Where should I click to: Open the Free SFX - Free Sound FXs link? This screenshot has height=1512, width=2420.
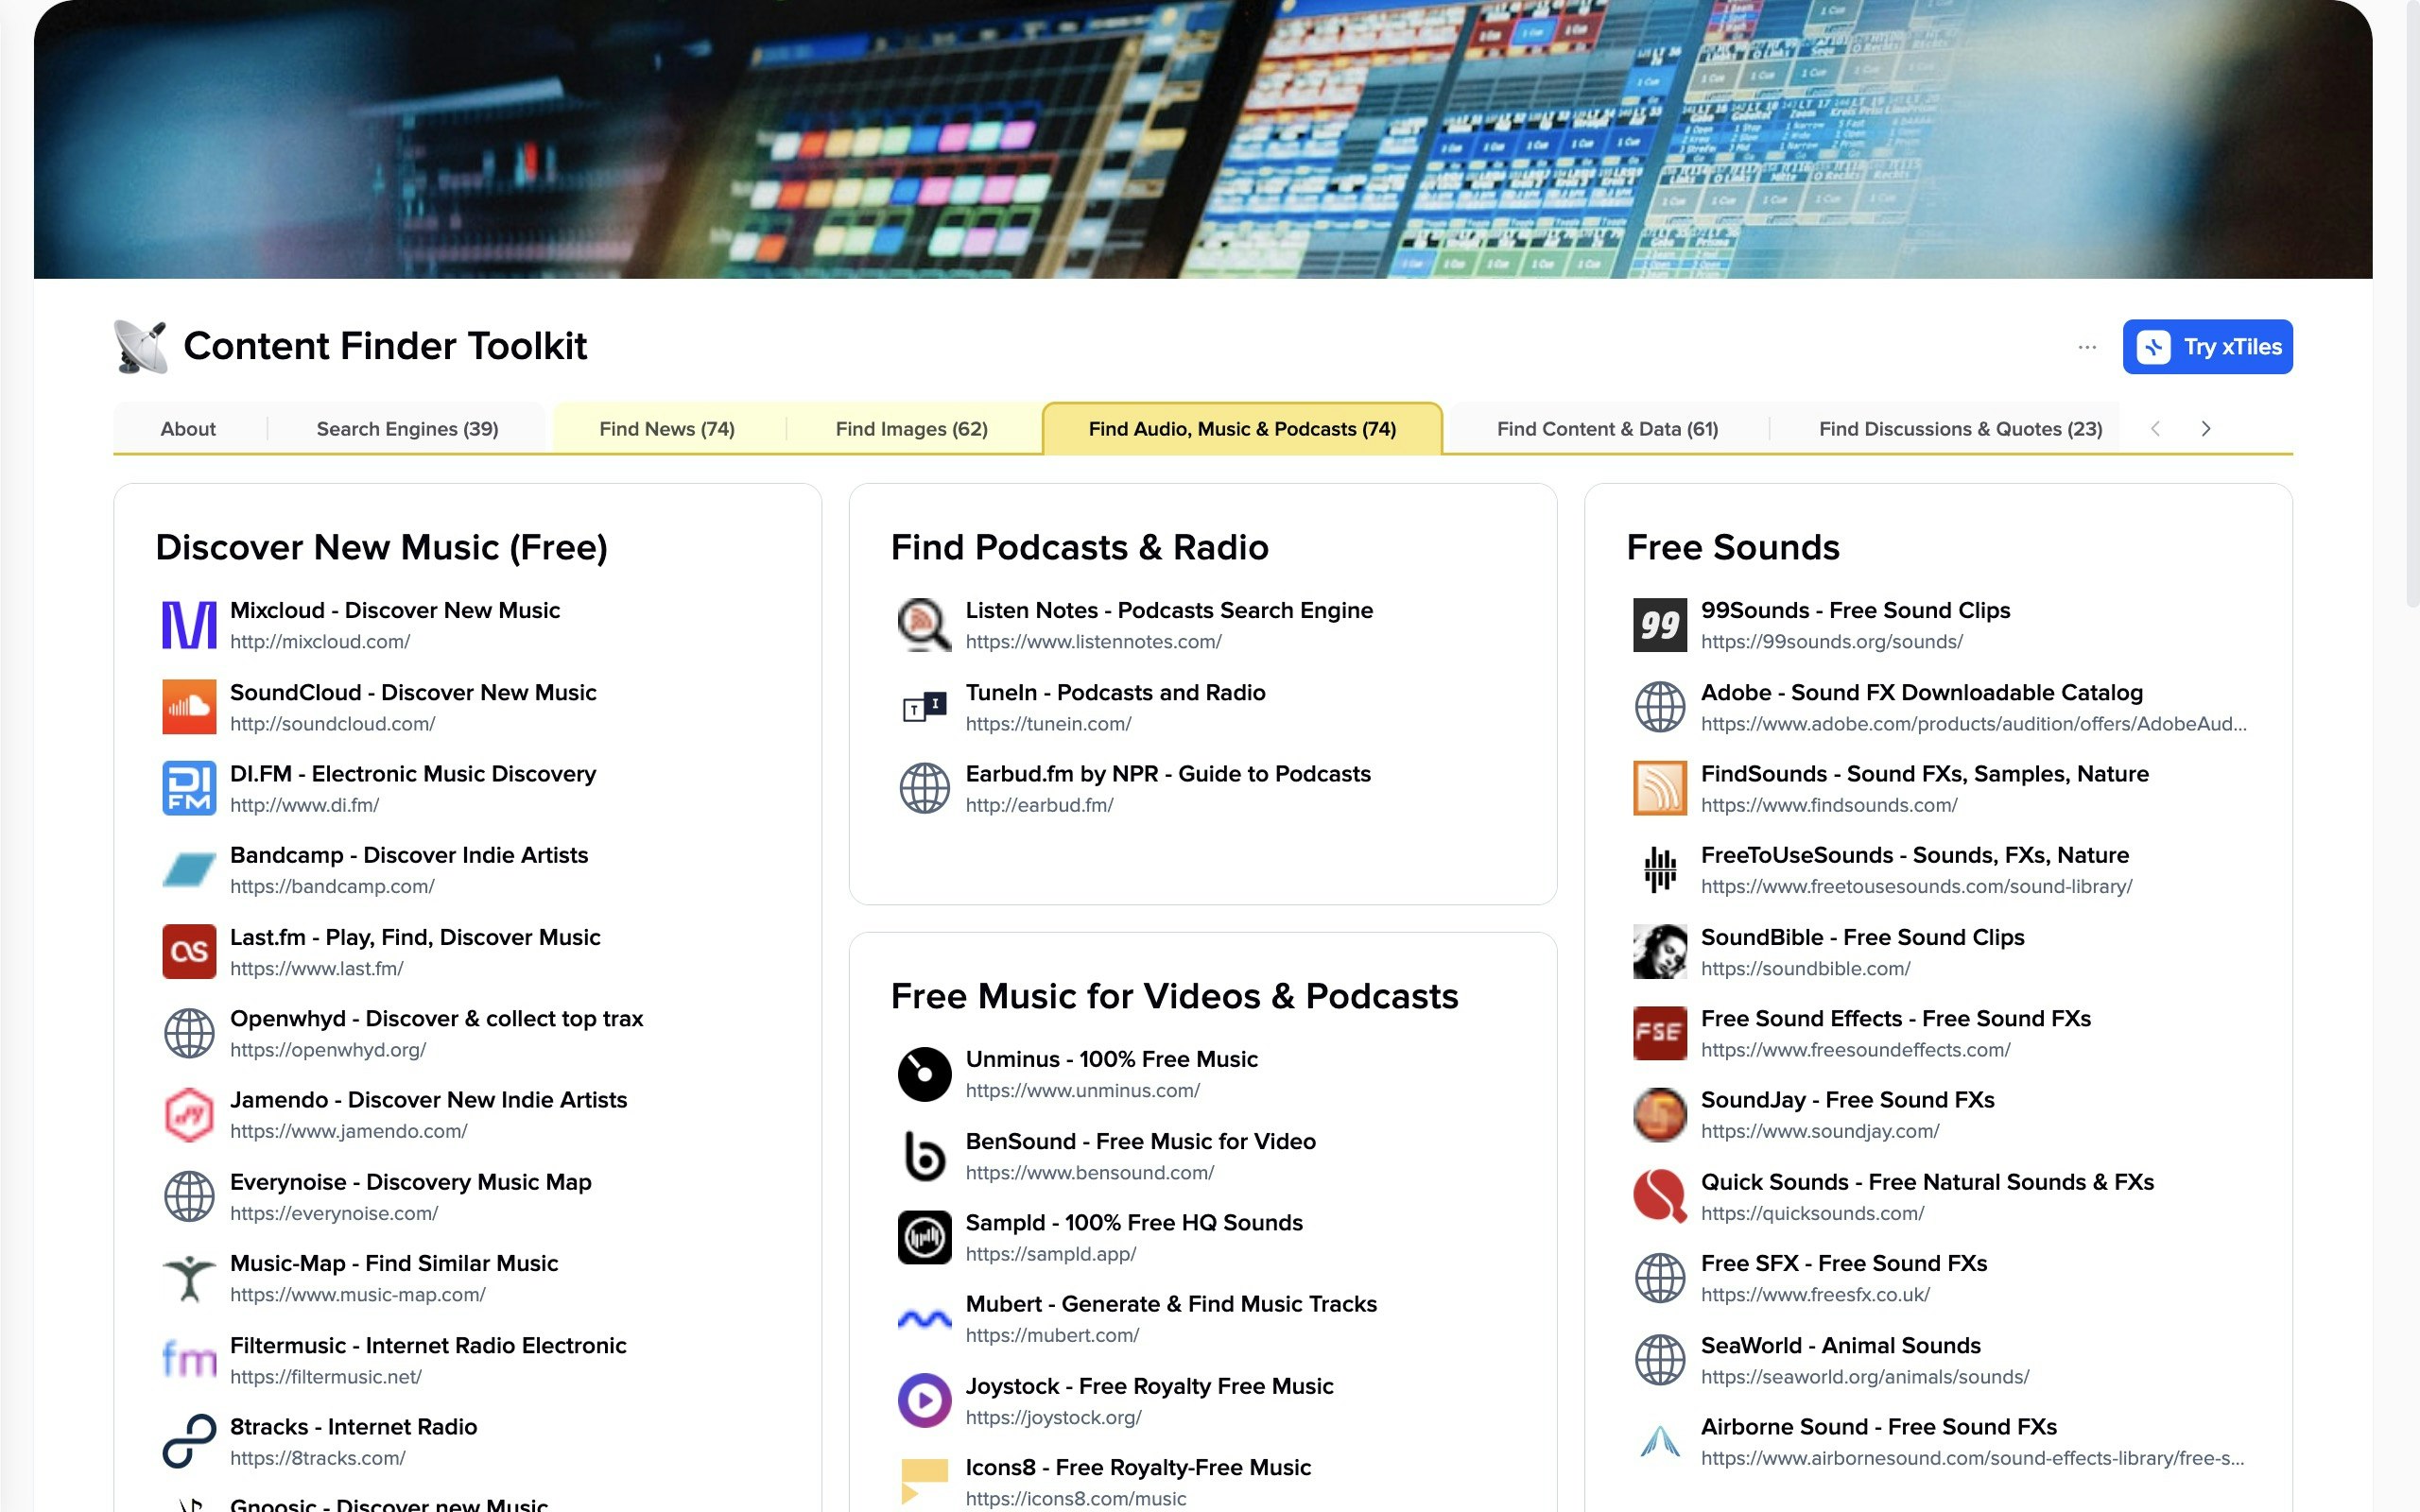(1843, 1263)
